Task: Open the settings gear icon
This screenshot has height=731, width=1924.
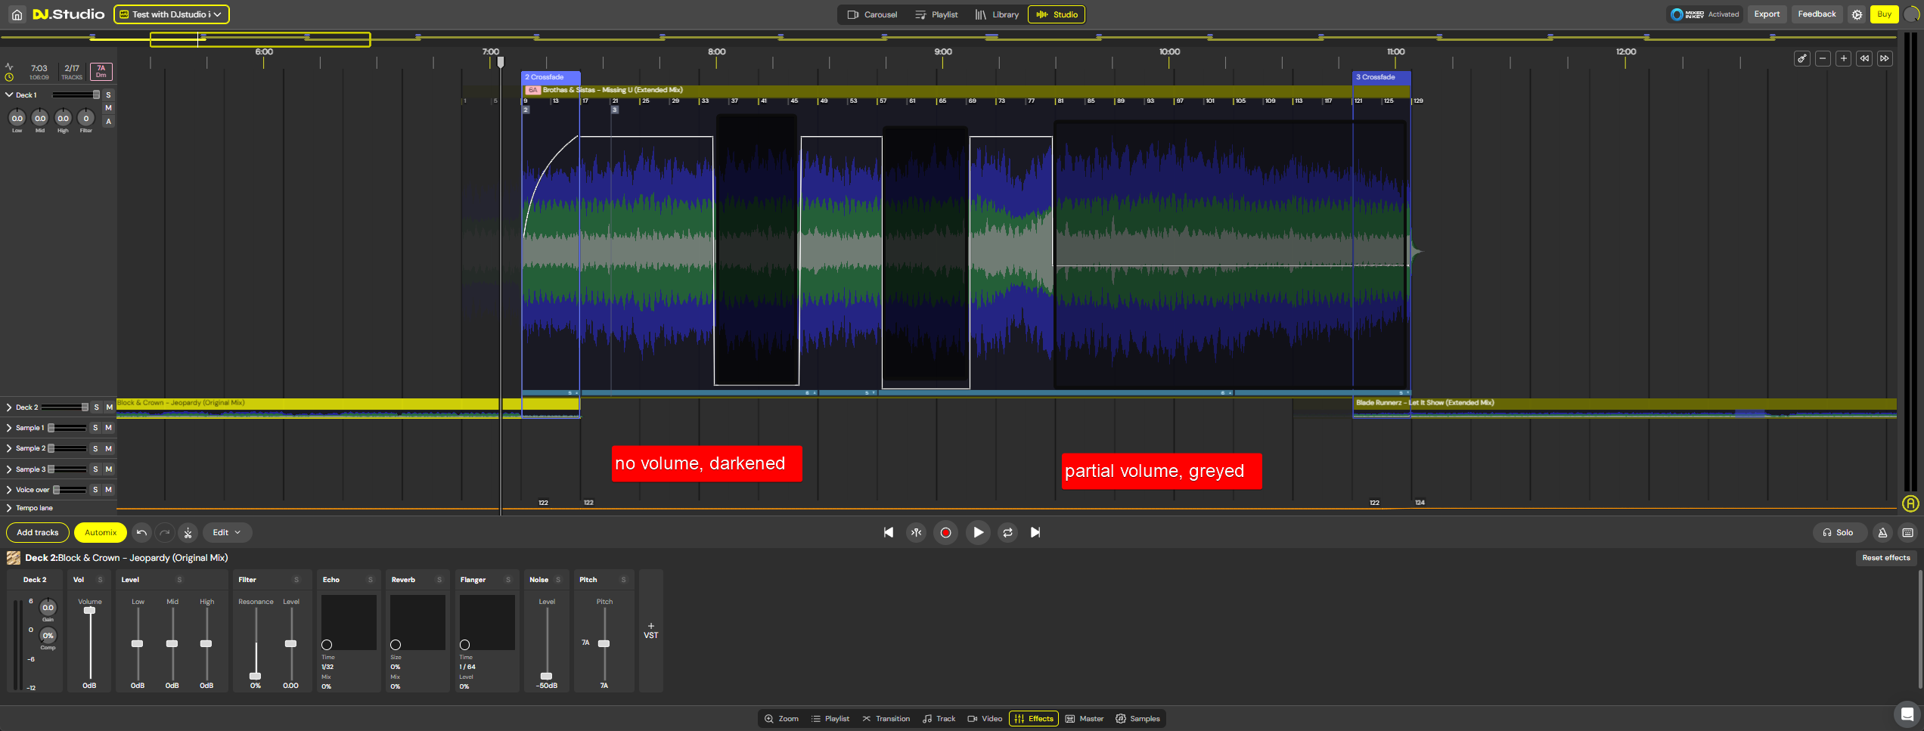Action: pos(1857,14)
